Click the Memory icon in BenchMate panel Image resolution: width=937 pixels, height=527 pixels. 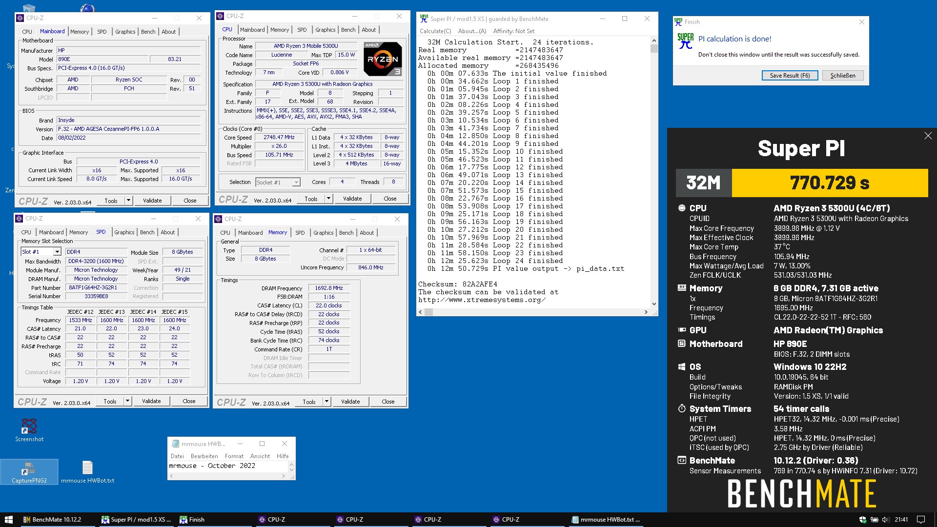(x=682, y=288)
